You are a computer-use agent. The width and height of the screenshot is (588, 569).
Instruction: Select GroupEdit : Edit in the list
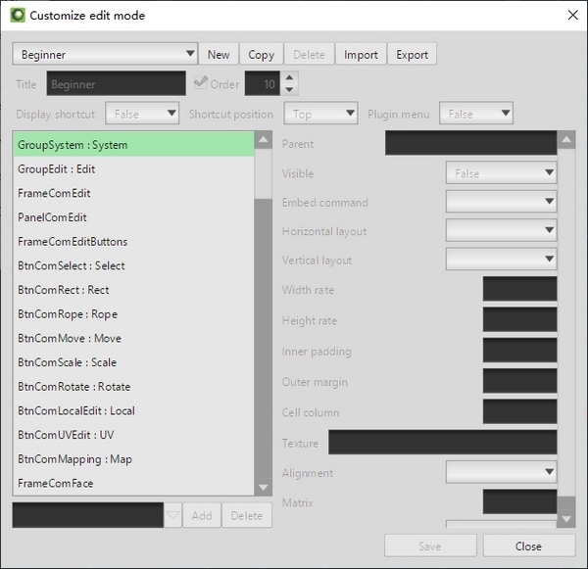134,169
